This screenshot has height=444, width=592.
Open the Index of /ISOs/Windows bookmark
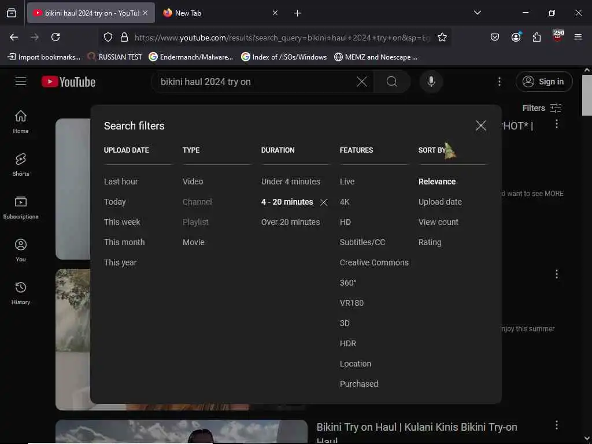[283, 57]
